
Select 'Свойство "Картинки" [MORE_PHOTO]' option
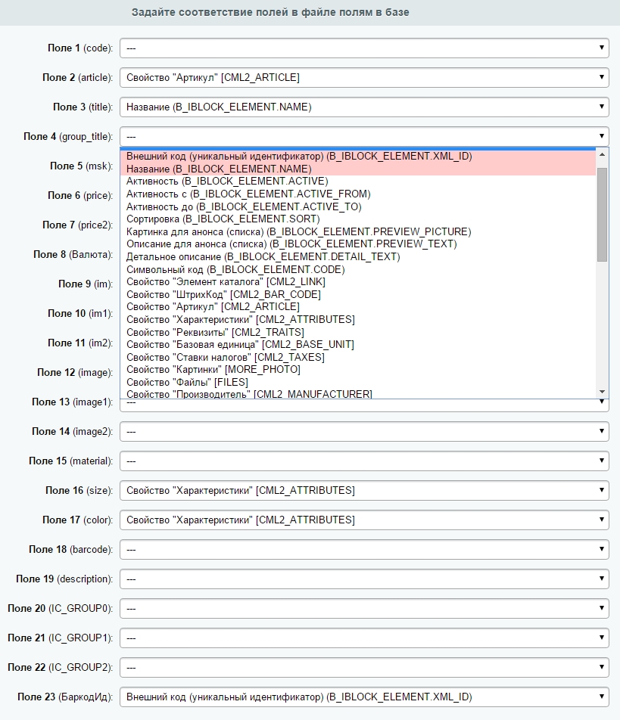click(x=213, y=369)
